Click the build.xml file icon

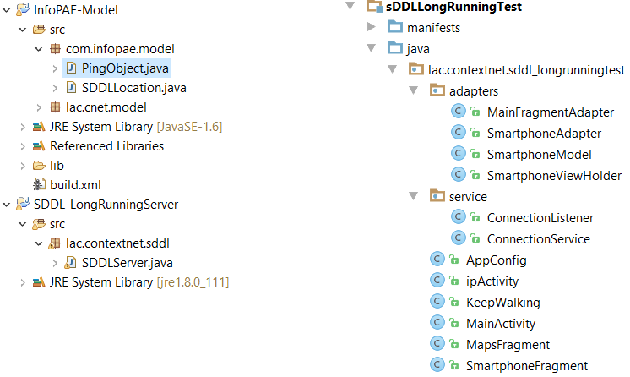[39, 184]
